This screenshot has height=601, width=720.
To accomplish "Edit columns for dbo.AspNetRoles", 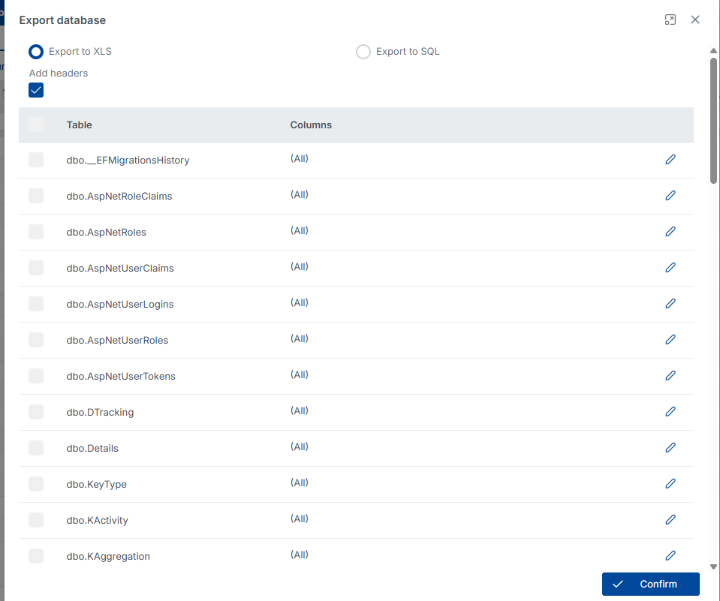I will coord(670,231).
